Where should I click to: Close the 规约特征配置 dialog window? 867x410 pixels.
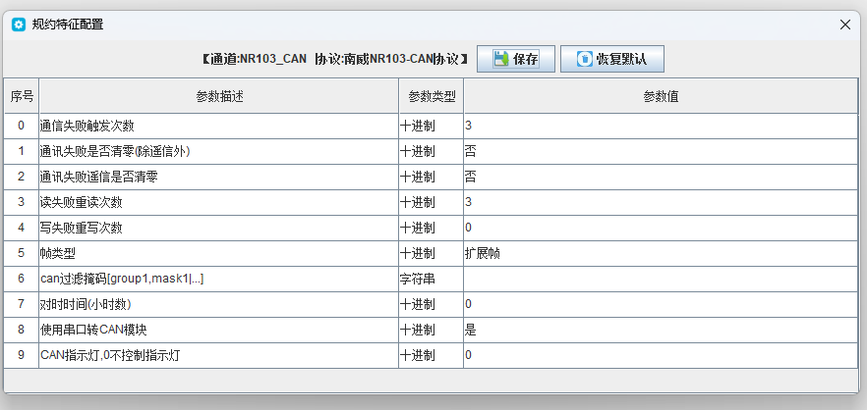point(843,24)
